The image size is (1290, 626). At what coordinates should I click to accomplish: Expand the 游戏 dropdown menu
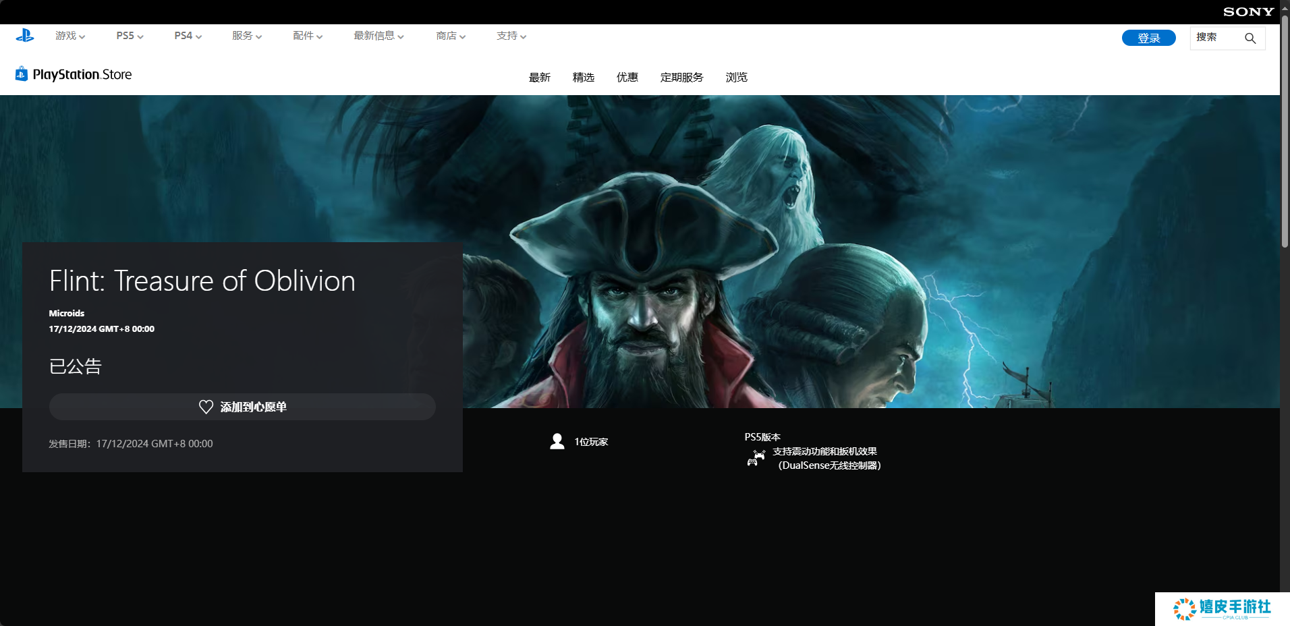(70, 36)
